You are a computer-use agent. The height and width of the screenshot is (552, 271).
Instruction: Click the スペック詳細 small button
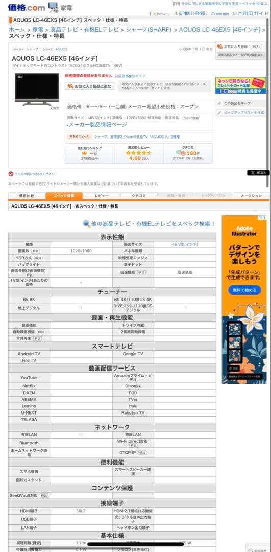191,118
